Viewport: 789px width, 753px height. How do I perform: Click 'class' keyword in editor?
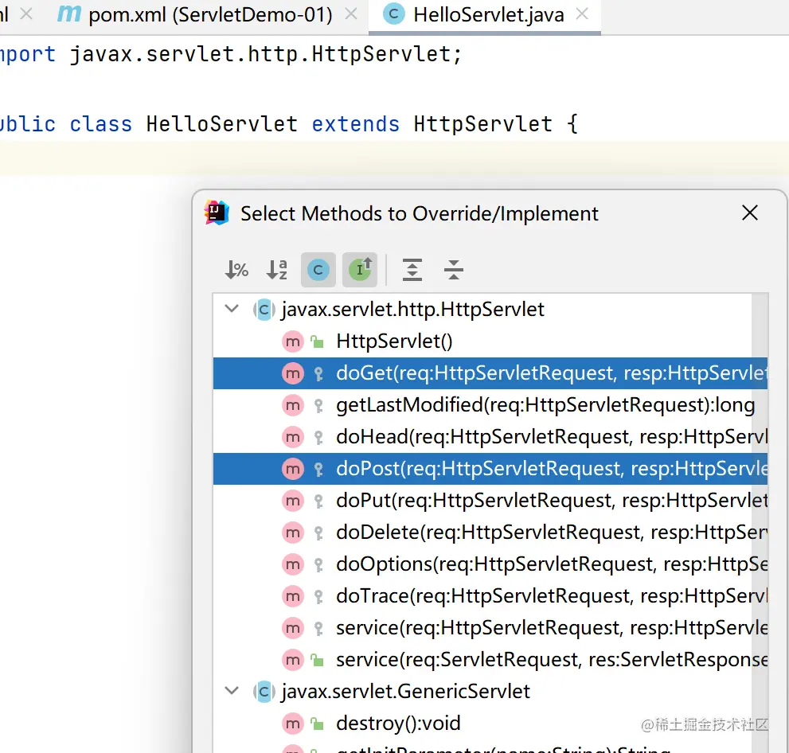(x=100, y=123)
